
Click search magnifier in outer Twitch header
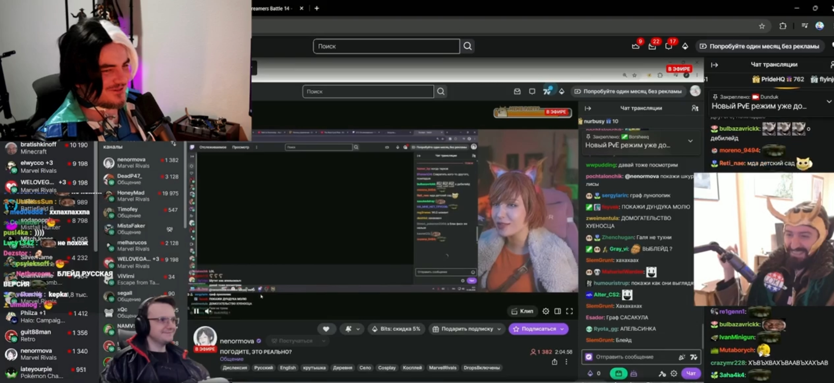pyautogui.click(x=467, y=46)
